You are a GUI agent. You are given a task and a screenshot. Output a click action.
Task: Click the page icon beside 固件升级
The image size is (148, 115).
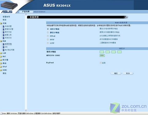pos(3,32)
